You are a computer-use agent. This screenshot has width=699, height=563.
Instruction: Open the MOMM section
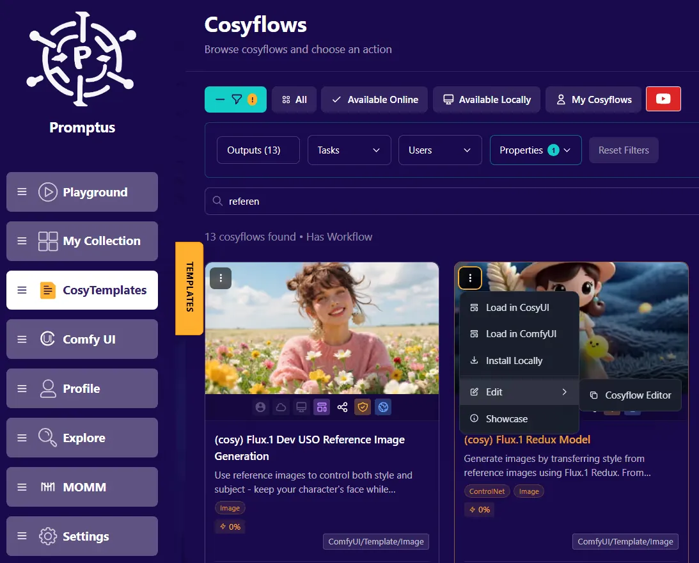[82, 487]
